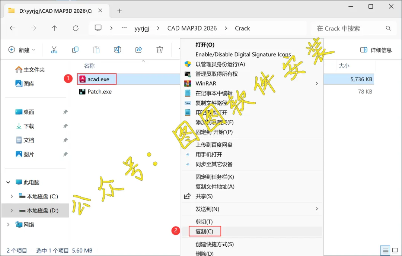This screenshot has height=256, width=402.
Task: Switch to details list view icon
Action: [x=385, y=251]
